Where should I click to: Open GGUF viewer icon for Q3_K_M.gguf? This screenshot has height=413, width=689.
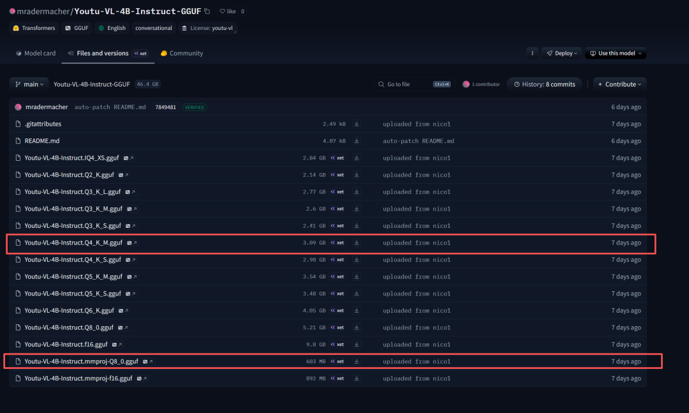click(x=132, y=209)
